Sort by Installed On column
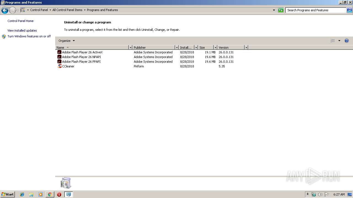Image resolution: width=353 pixels, height=198 pixels. pos(186,48)
